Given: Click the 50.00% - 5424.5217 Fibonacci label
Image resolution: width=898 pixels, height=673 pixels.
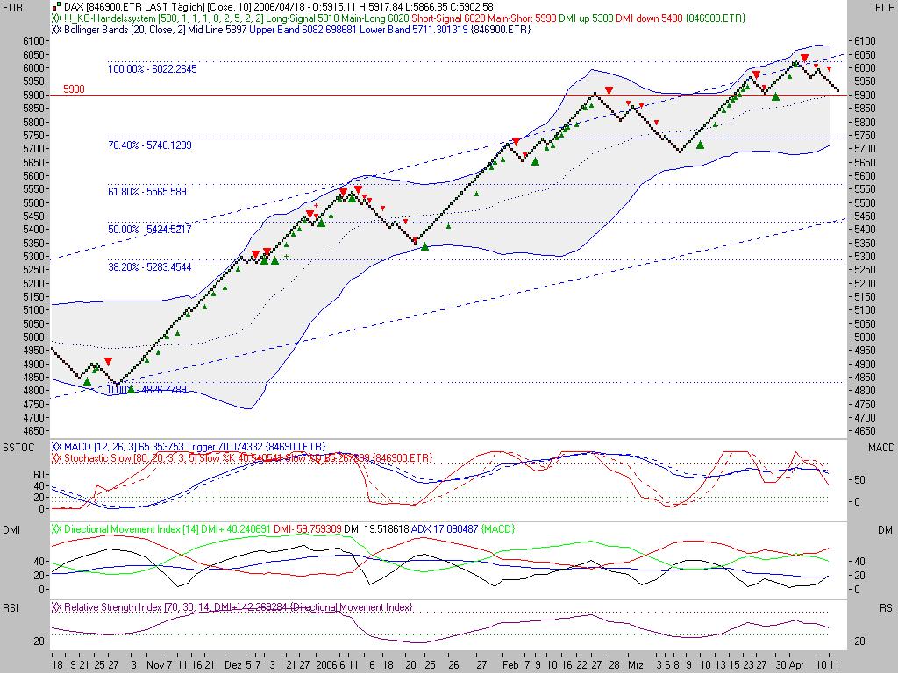Looking at the screenshot, I should coord(149,230).
